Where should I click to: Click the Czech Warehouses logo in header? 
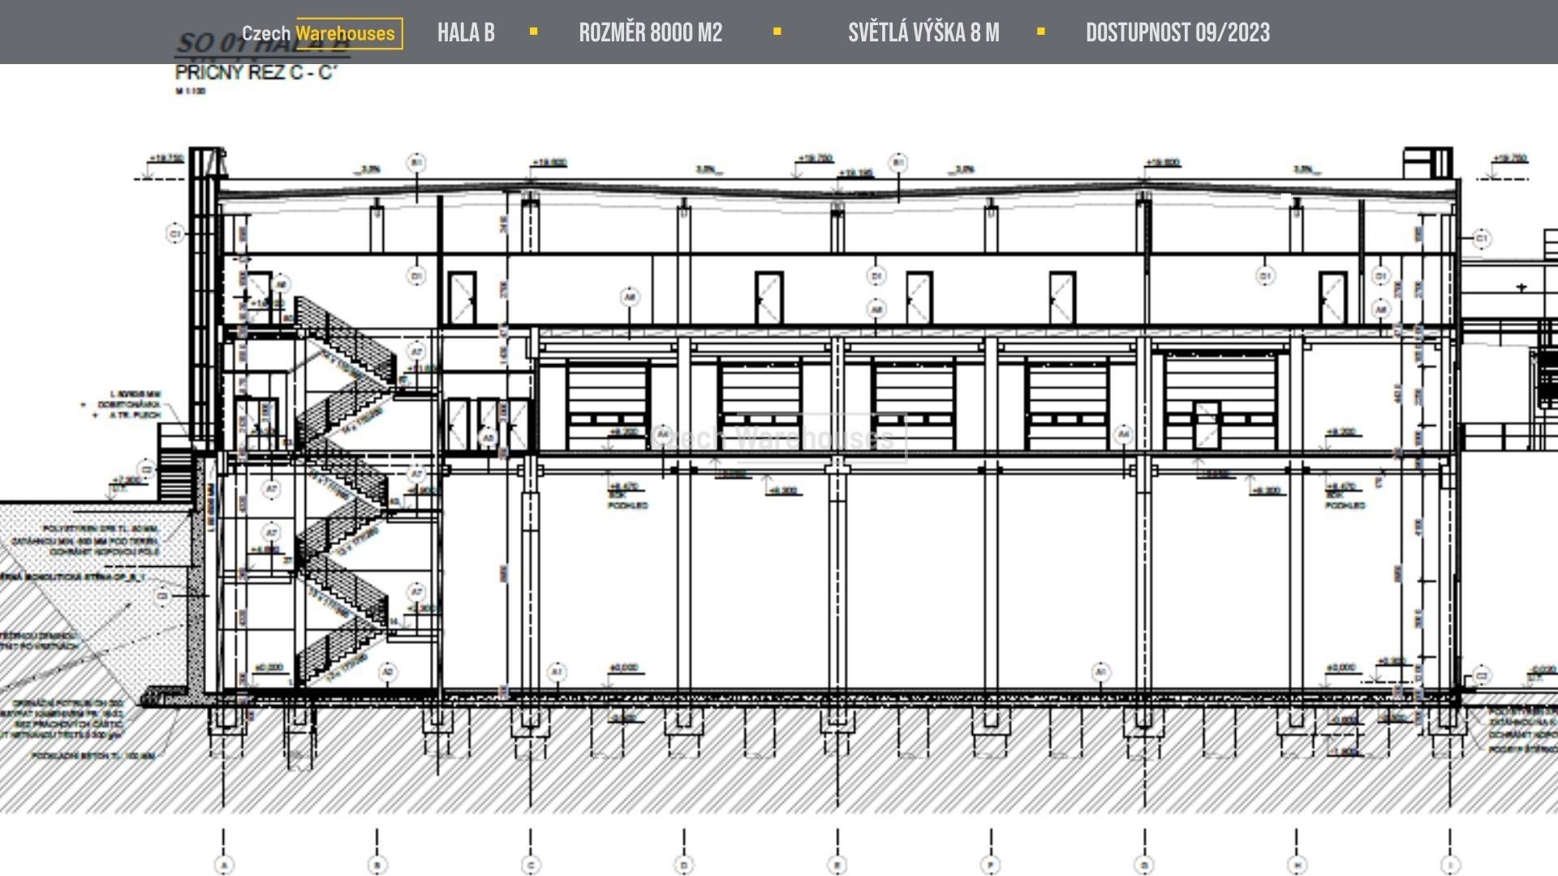click(x=321, y=33)
